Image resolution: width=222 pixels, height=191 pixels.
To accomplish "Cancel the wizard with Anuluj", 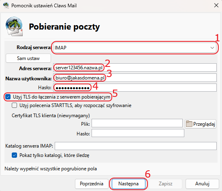I will click(202, 184).
